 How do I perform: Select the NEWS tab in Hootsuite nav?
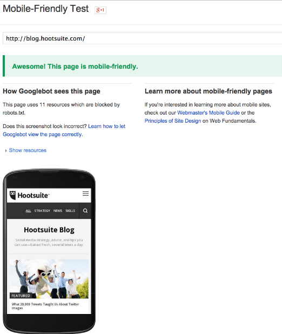58,211
